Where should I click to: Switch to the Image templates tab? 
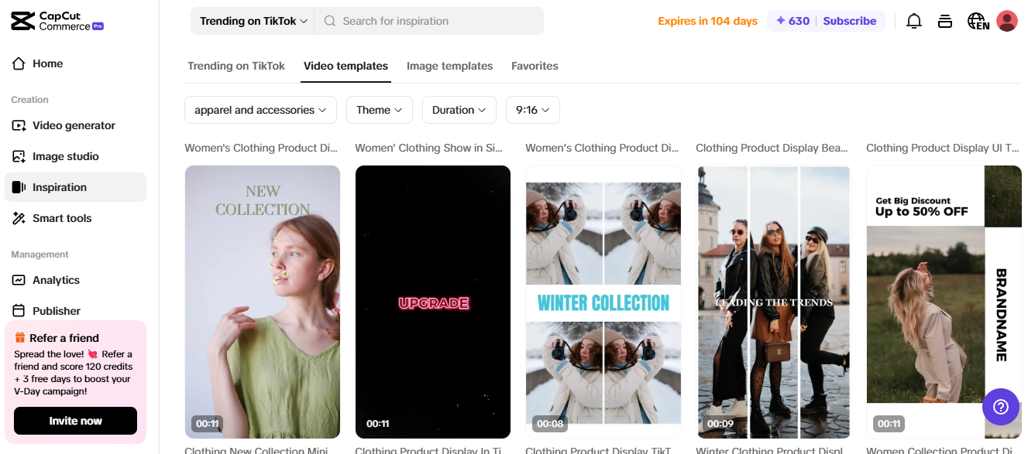(x=449, y=66)
